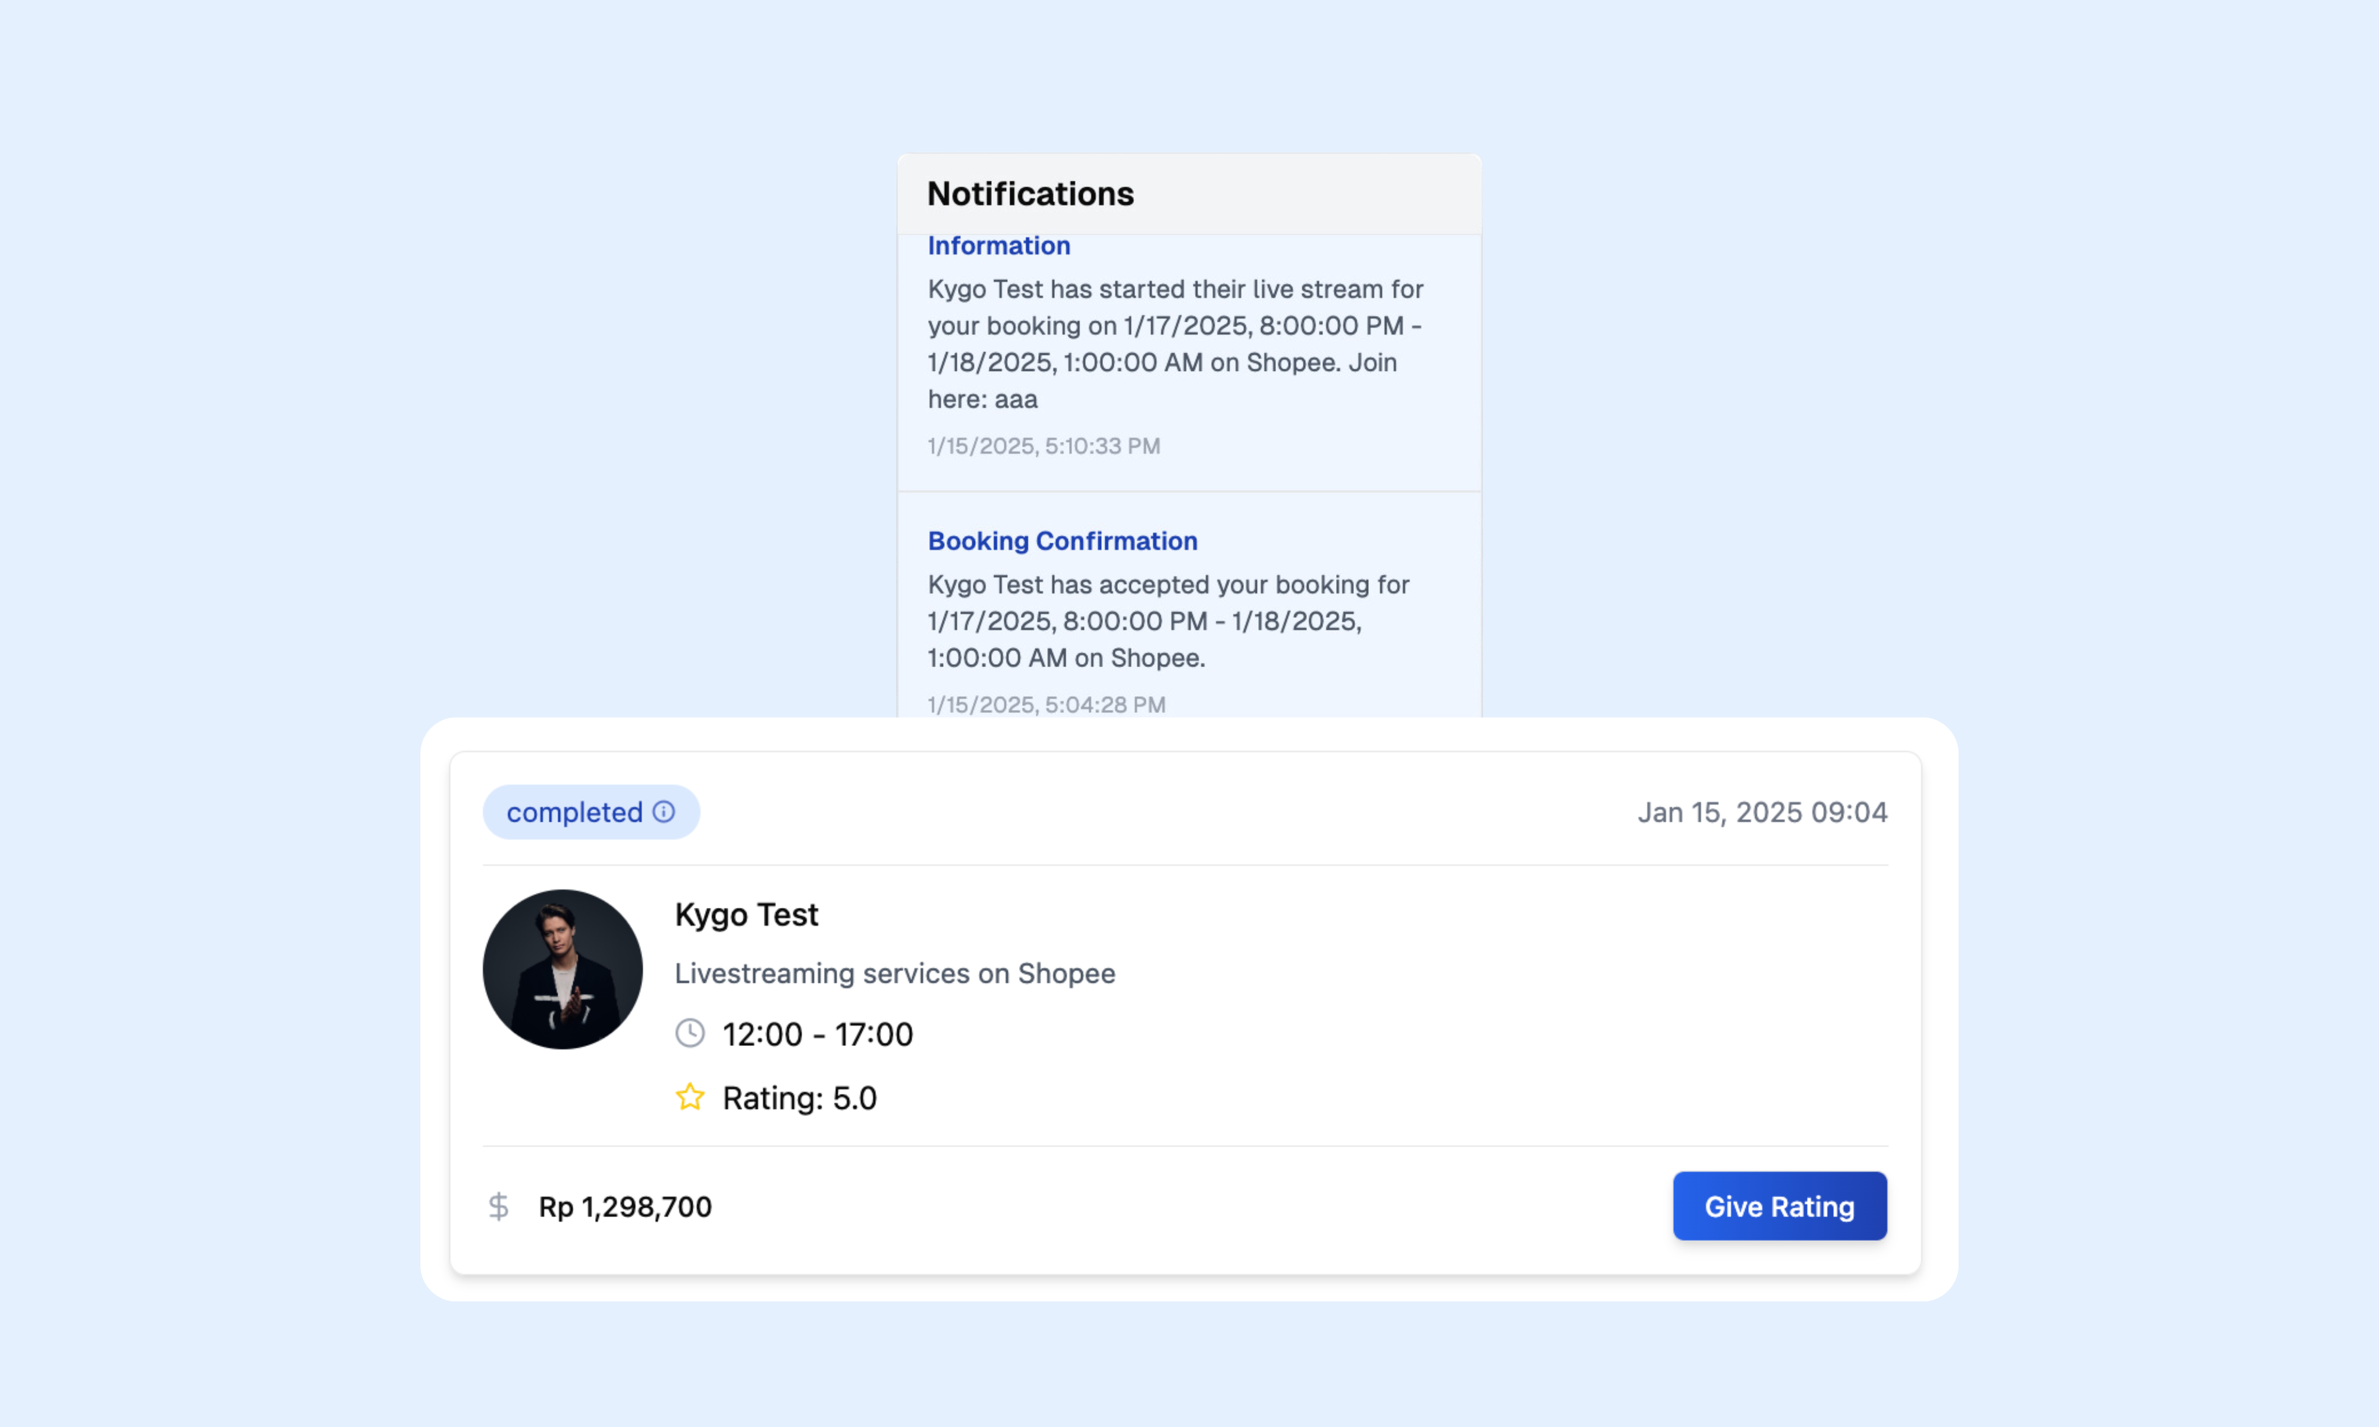Click the clock icon next to 12:00 - 17:00
2379x1427 pixels.
tap(690, 1034)
